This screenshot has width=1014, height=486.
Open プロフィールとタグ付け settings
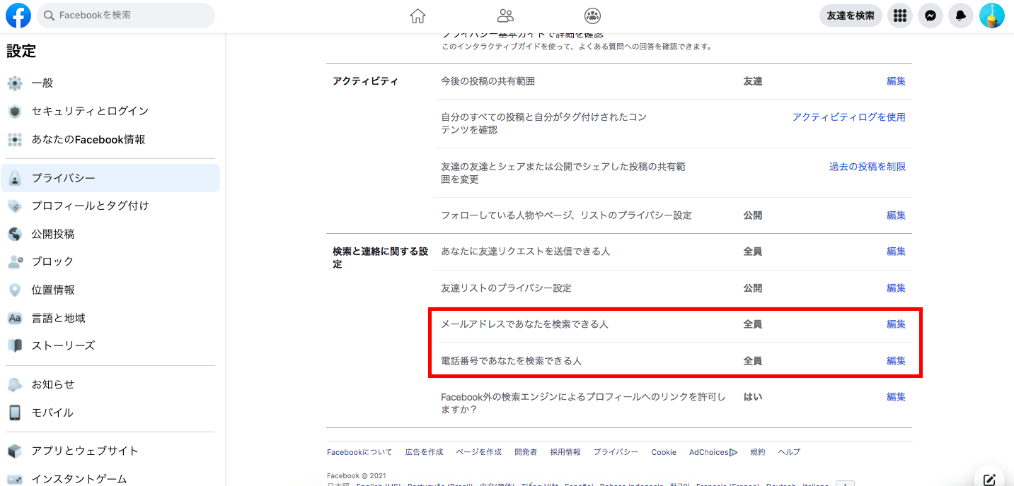110,206
